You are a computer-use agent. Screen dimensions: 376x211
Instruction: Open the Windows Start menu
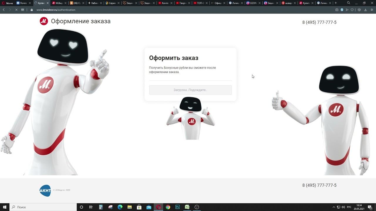[x=5, y=207]
